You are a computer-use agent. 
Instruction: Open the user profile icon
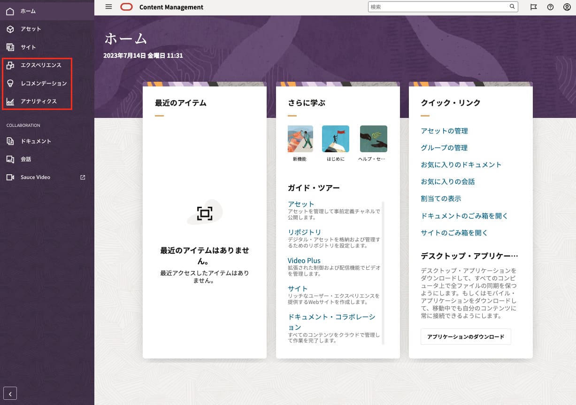(567, 7)
